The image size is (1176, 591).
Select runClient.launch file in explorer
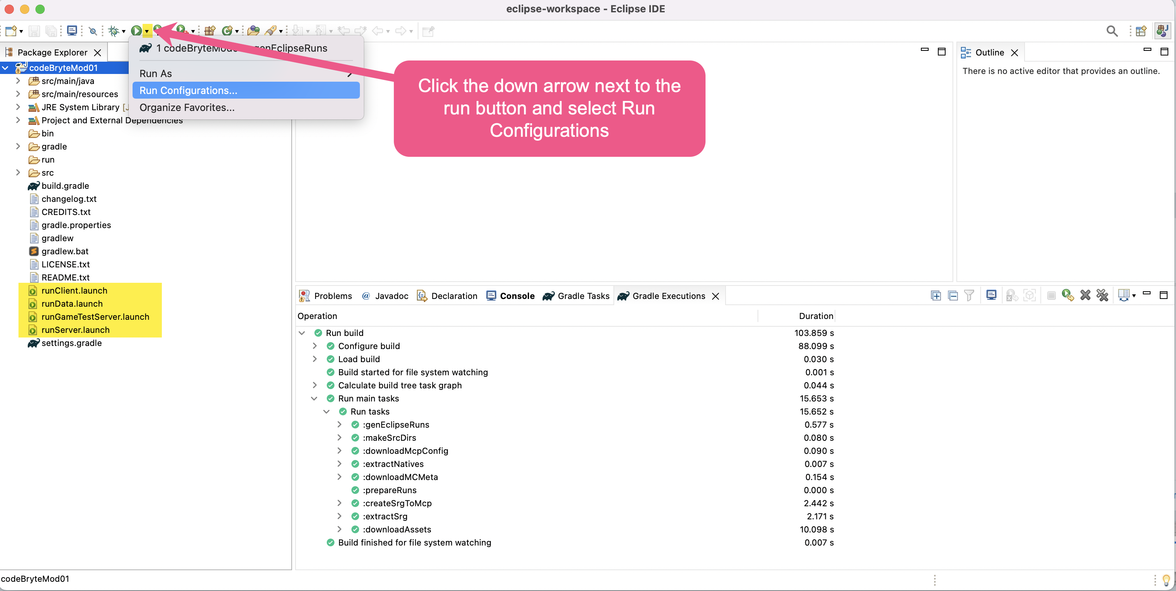click(x=74, y=291)
